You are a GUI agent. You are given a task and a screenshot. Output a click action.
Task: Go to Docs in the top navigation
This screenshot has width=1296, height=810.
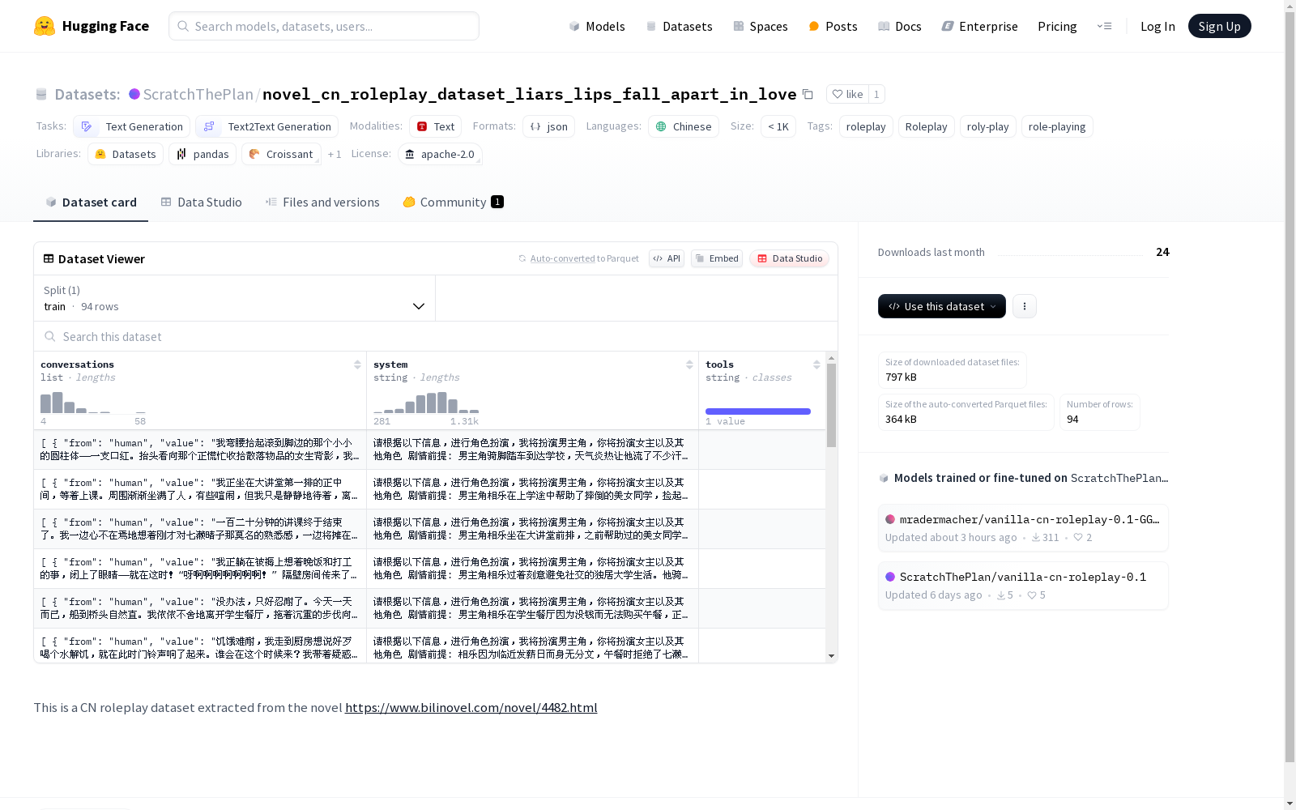(900, 26)
